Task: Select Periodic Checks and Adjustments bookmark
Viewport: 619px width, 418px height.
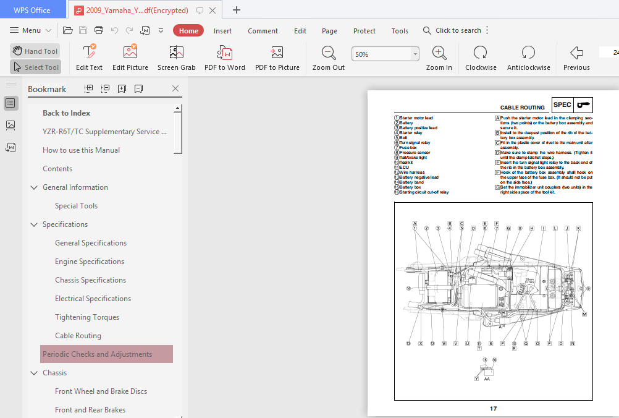Action: pos(106,354)
